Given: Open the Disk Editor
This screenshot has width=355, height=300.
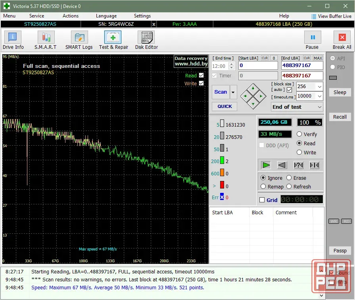Looking at the screenshot, I should (146, 40).
